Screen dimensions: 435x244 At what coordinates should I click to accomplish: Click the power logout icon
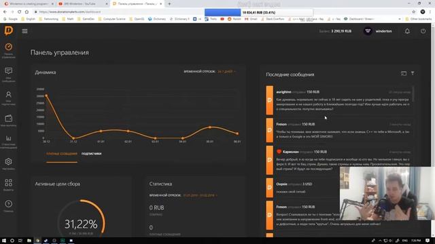423,31
